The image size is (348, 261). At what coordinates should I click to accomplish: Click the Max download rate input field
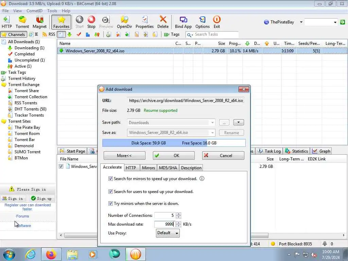165,224
